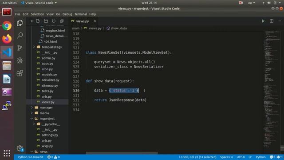Expand the media folder
284x160 pixels.
point(44,113)
